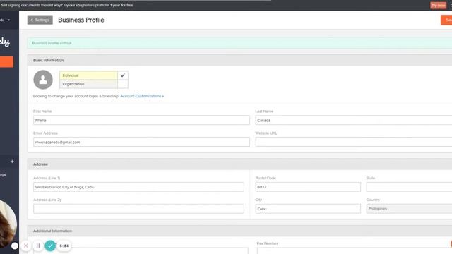Edit the Email Address field
This screenshot has height=254, width=452.
[141, 142]
